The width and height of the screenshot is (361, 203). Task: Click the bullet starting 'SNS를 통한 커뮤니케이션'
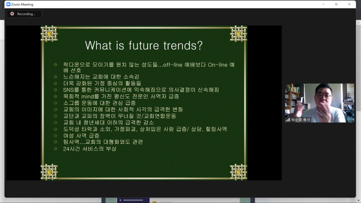click(141, 90)
